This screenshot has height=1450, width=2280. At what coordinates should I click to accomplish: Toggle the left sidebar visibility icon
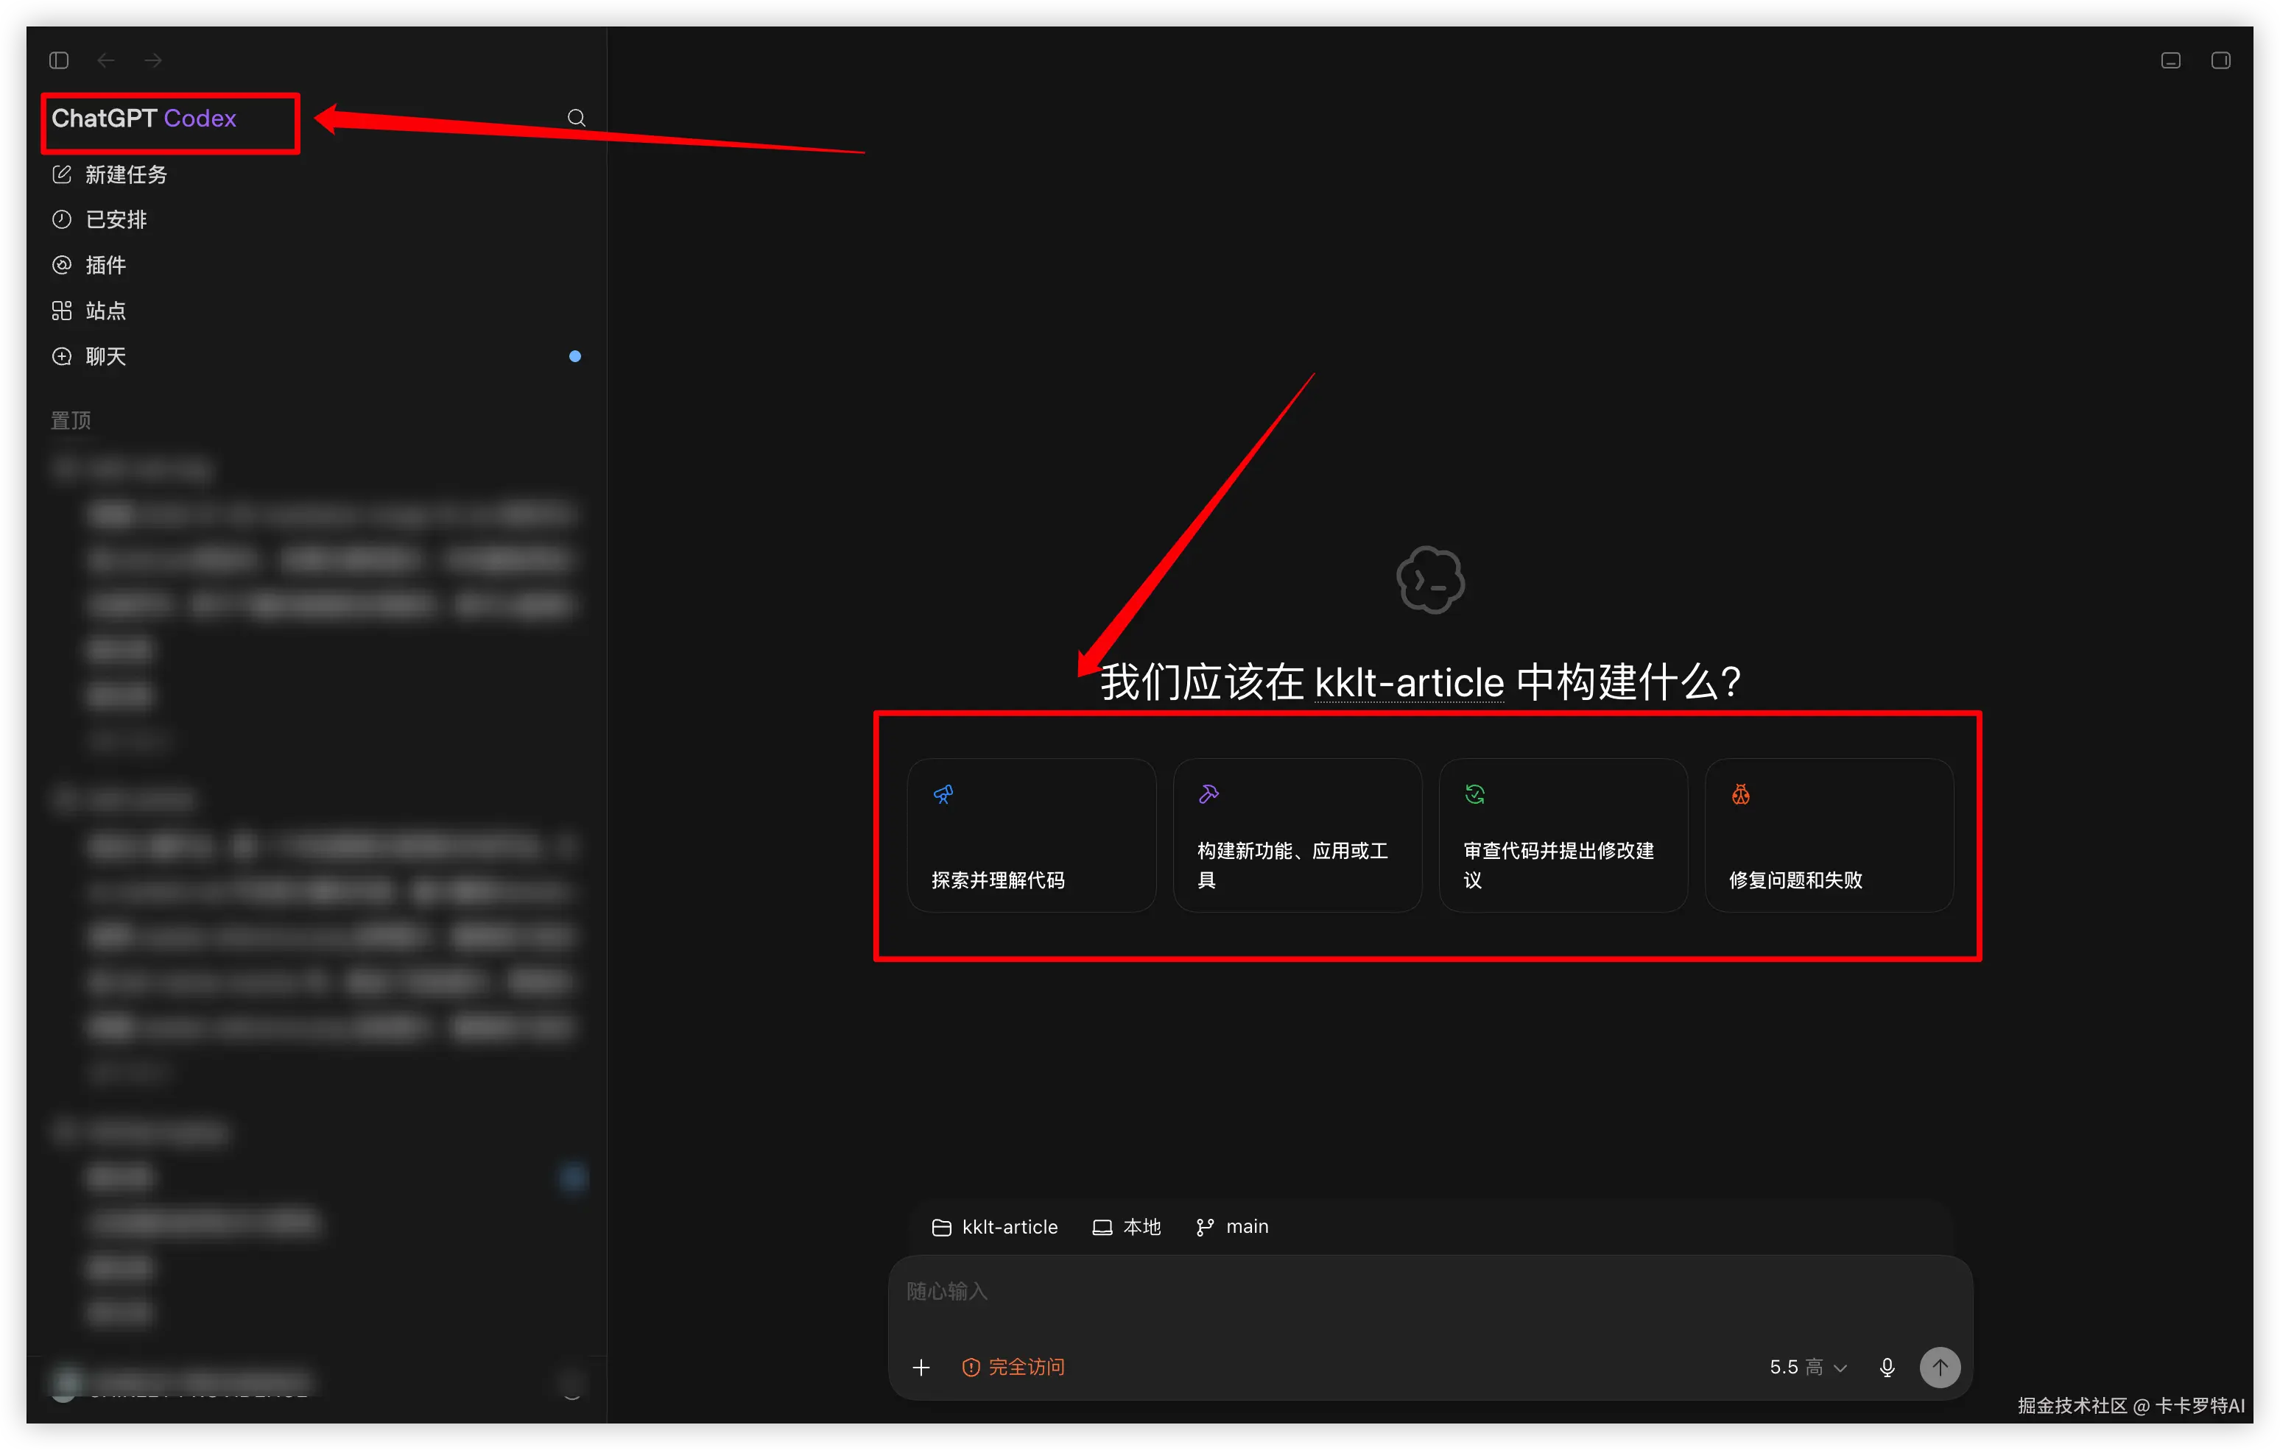tap(59, 60)
